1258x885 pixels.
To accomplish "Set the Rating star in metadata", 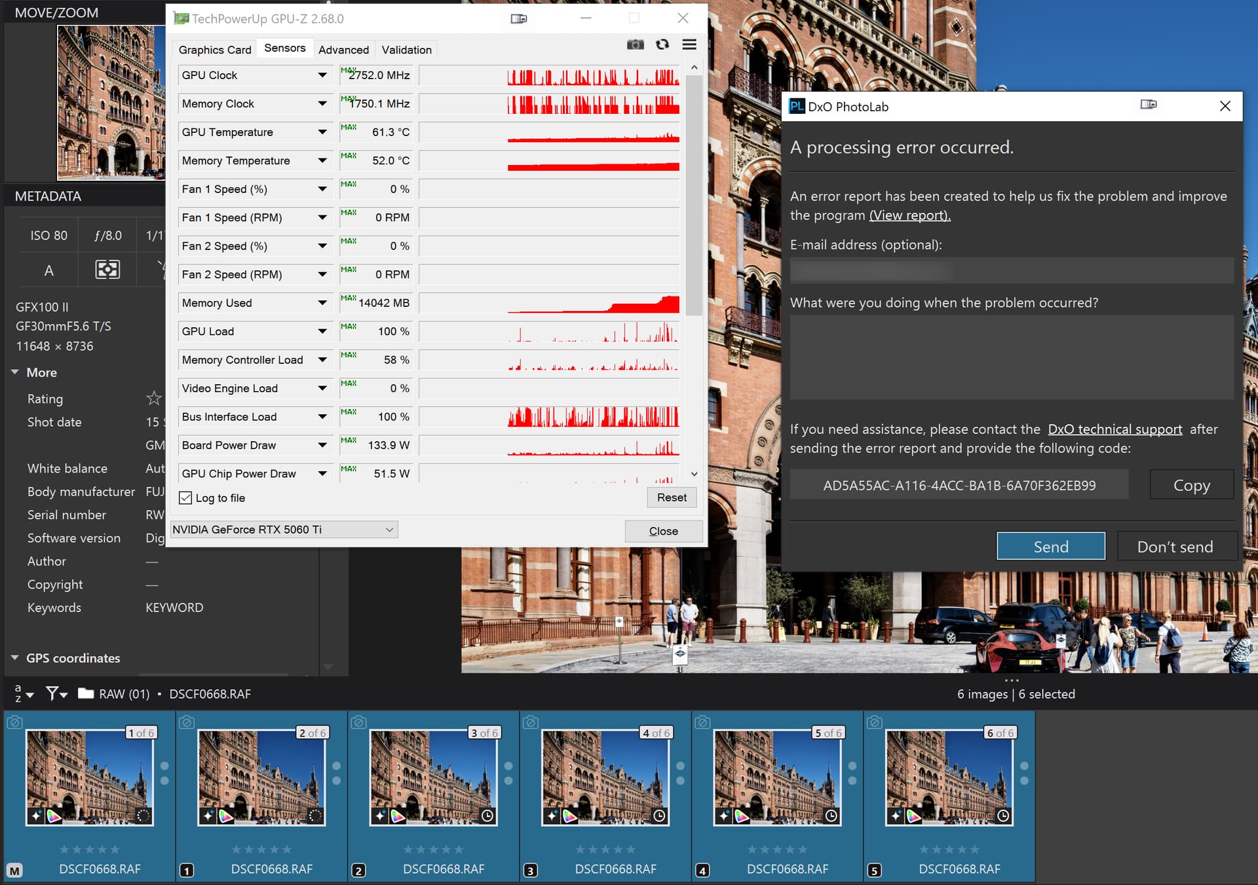I will pos(153,398).
